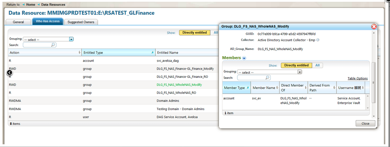Switch the Members view to All
The height and width of the screenshot is (147, 390).
(x=317, y=65)
